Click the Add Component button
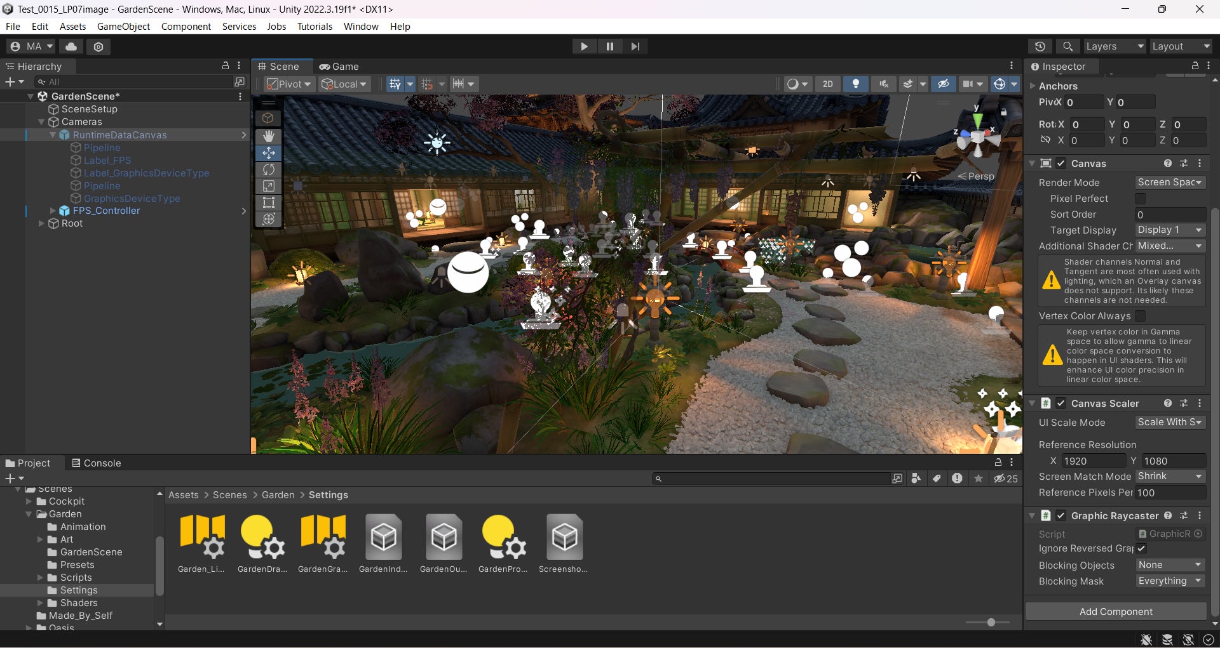This screenshot has width=1220, height=648. pyautogui.click(x=1115, y=612)
